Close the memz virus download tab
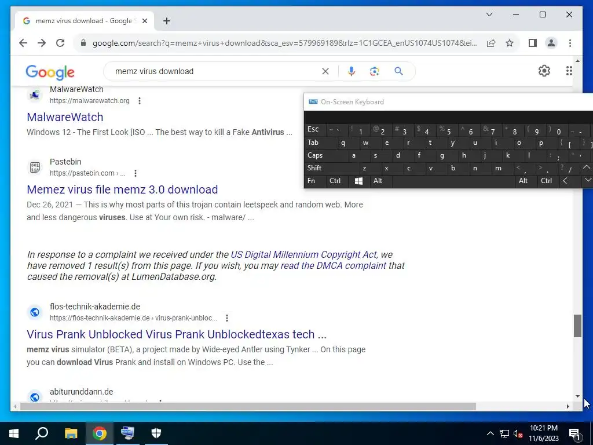This screenshot has width=593, height=445. tap(144, 21)
